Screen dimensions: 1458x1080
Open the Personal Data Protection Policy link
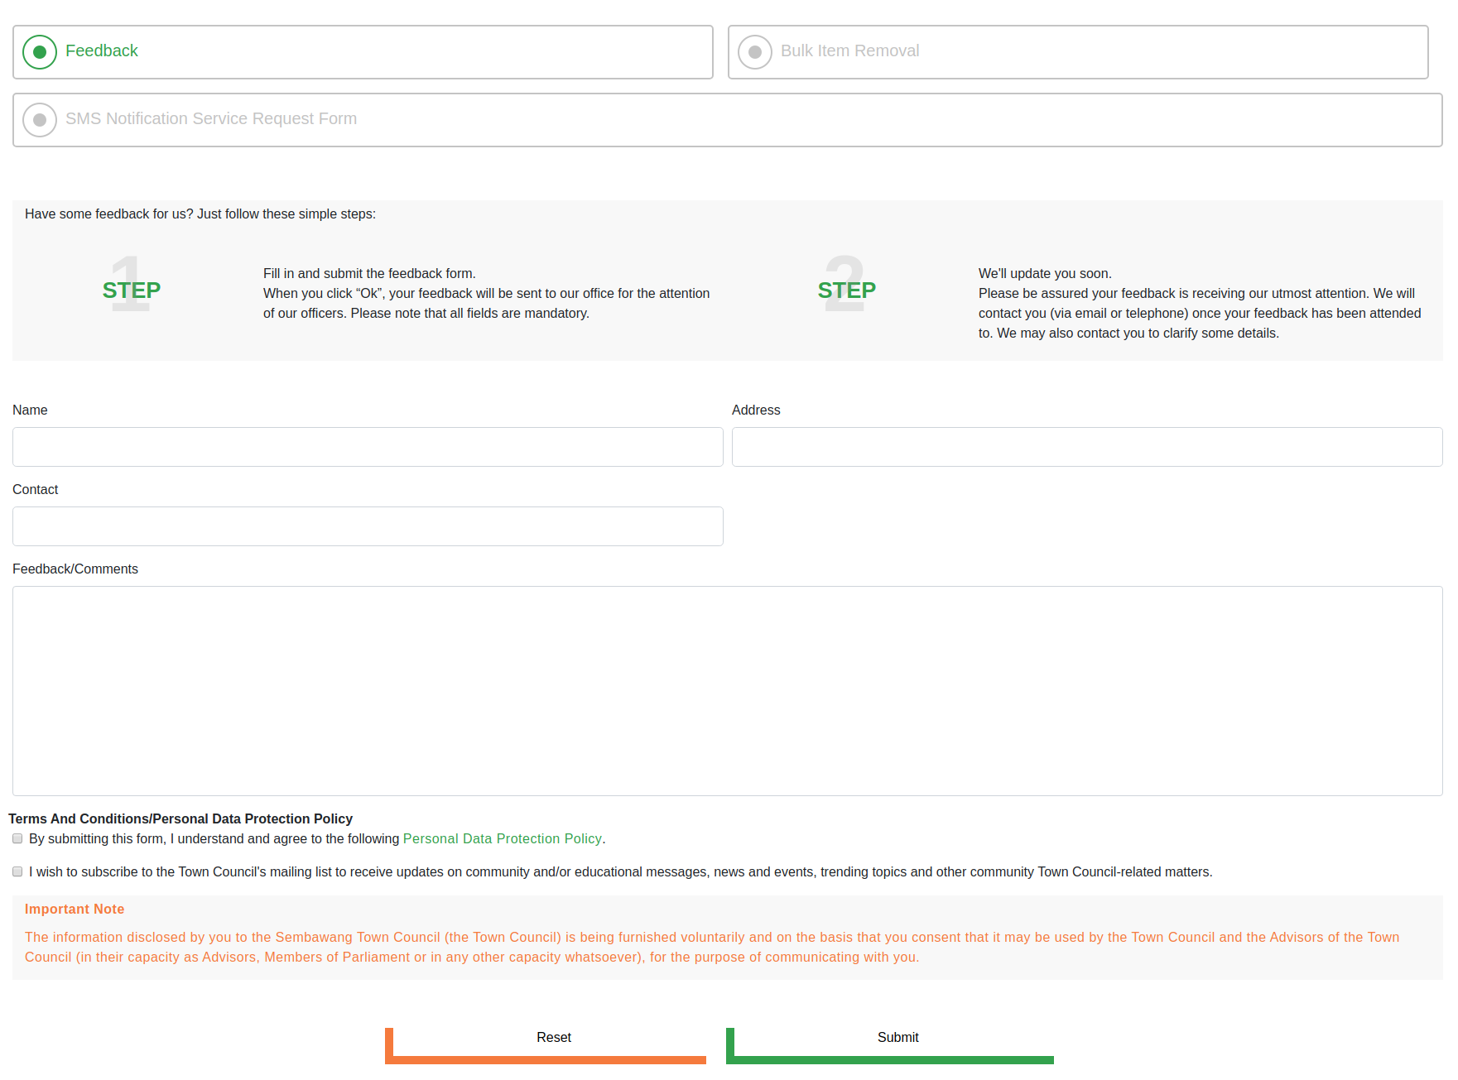click(502, 838)
